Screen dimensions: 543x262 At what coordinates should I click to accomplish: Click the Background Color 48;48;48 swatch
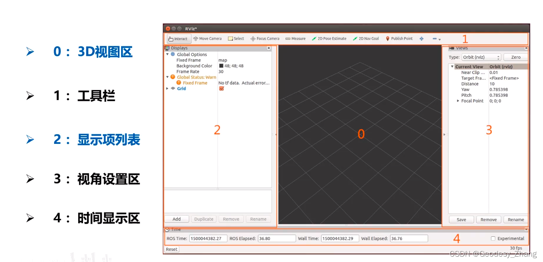[x=221, y=66]
